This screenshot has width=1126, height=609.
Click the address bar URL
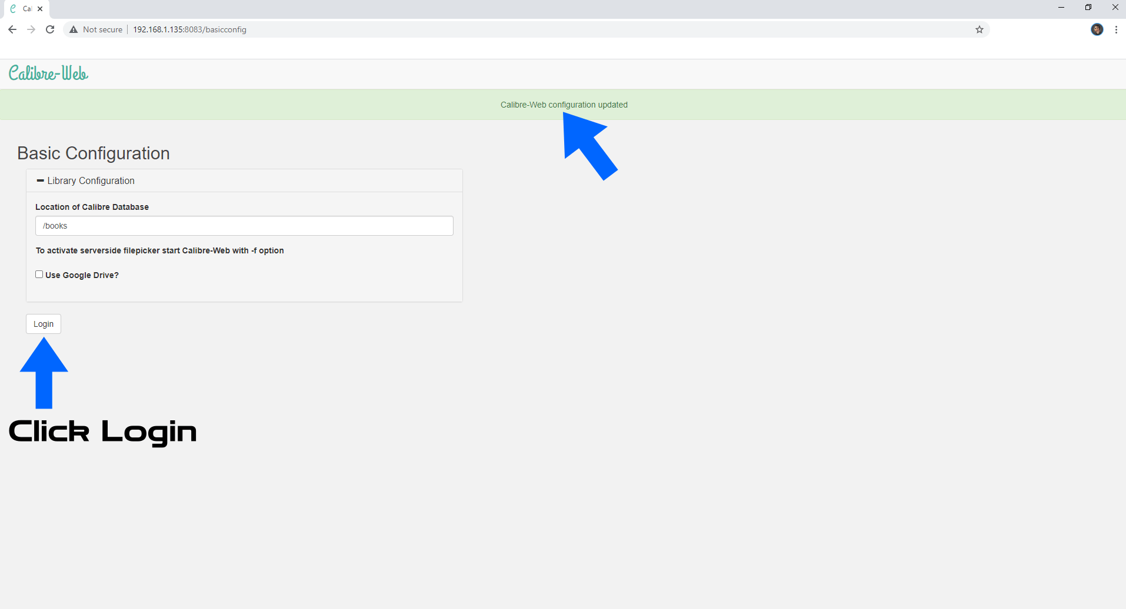(189, 29)
